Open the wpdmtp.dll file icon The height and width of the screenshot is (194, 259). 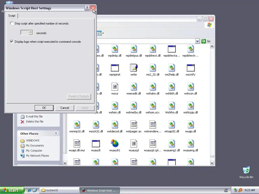pyautogui.click(x=115, y=49)
